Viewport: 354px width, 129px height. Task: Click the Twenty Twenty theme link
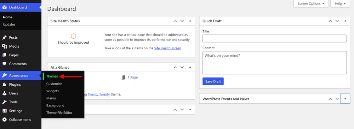[99, 94]
